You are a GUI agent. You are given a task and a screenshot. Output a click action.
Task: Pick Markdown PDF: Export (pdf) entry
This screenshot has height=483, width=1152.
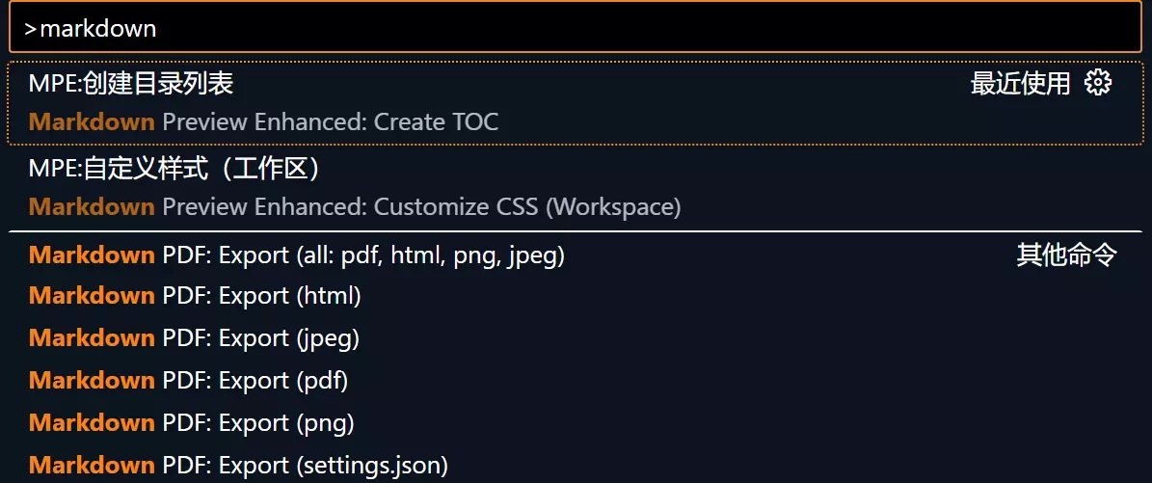click(189, 381)
